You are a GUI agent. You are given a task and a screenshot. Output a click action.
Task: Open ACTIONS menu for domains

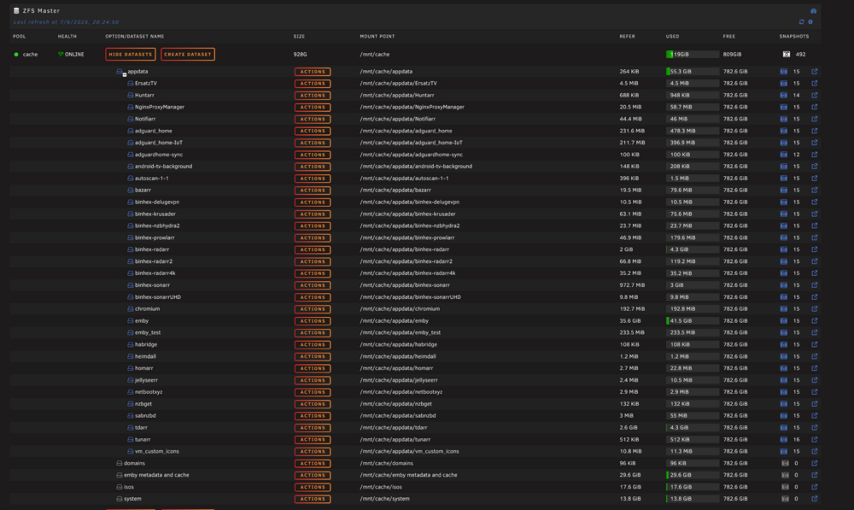(313, 464)
